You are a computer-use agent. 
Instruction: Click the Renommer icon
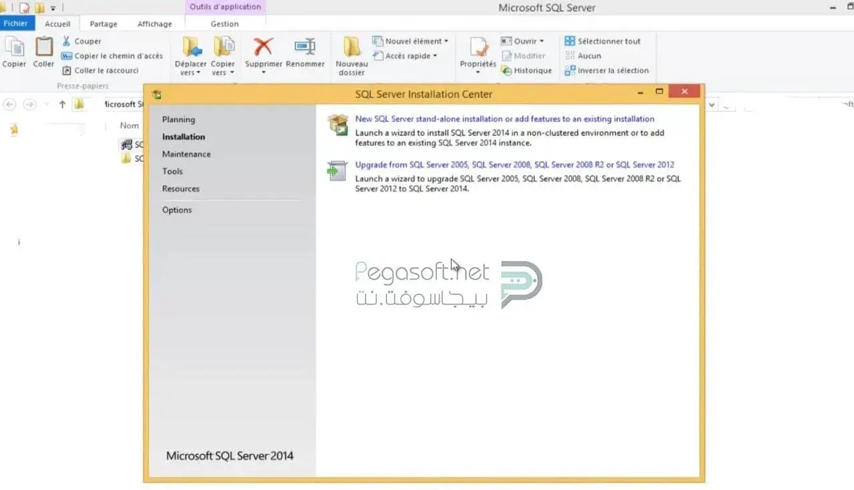coord(305,47)
